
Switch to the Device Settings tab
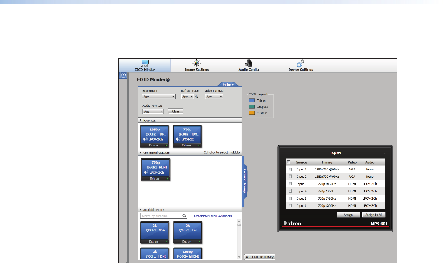[300, 66]
